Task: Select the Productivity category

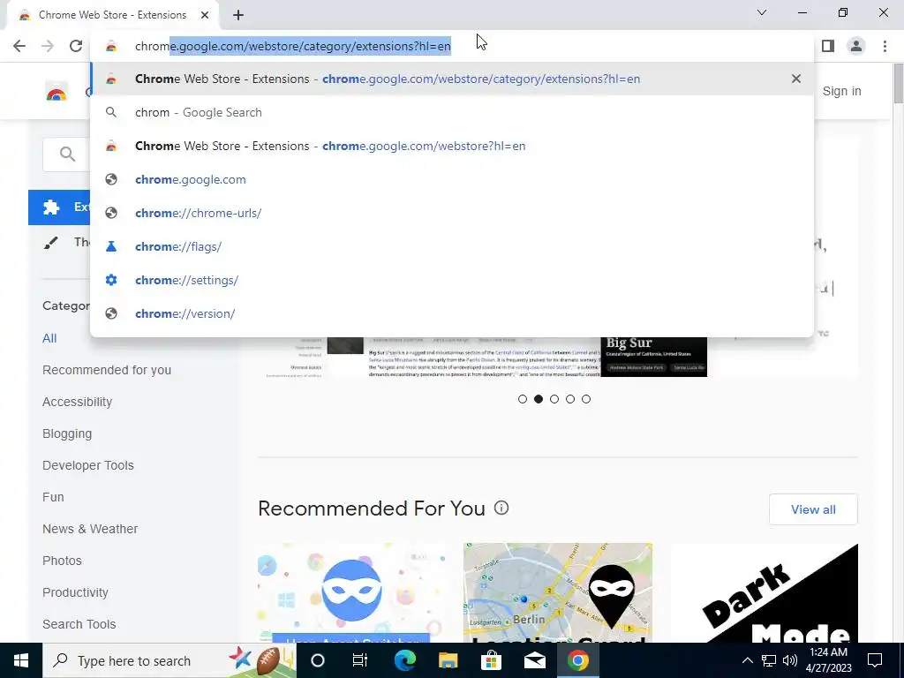Action: [76, 592]
